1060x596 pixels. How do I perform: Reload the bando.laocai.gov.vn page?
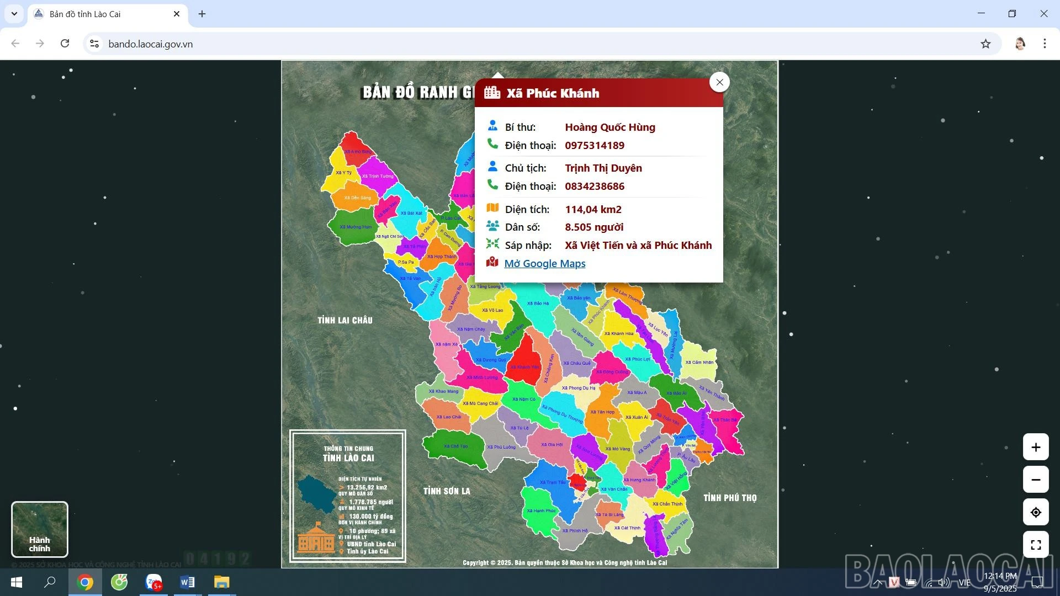65,44
